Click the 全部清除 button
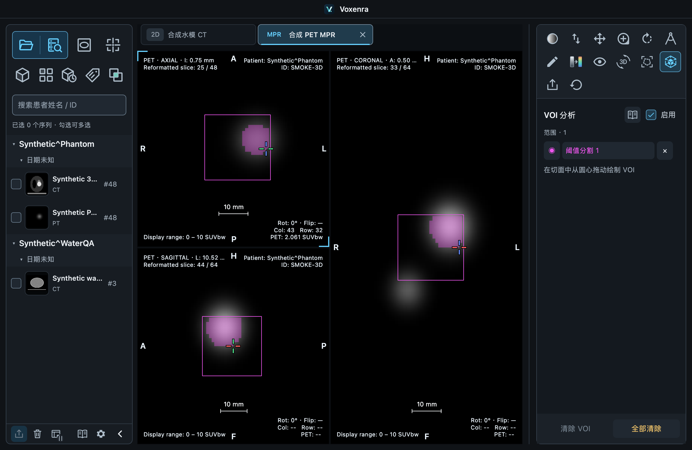The image size is (692, 450). 646,428
